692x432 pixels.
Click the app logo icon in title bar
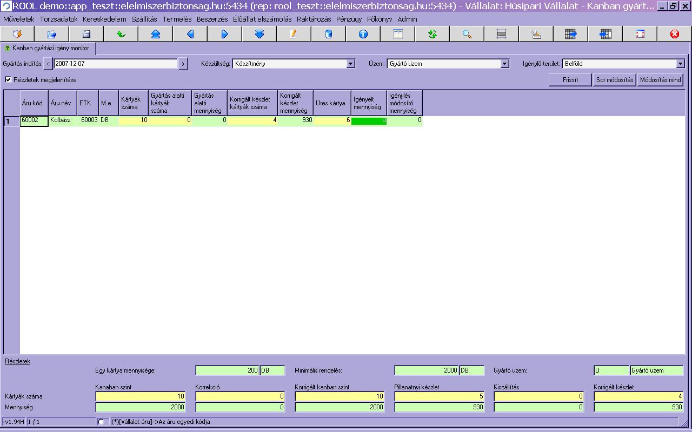tap(6, 6)
